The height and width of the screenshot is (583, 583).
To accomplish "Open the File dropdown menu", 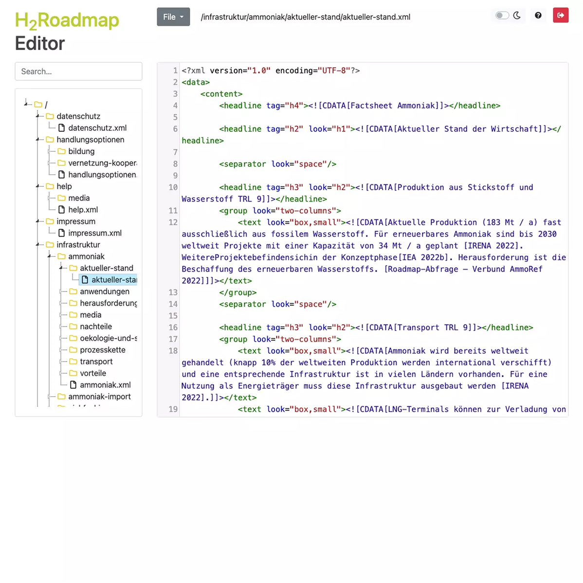I will (173, 17).
